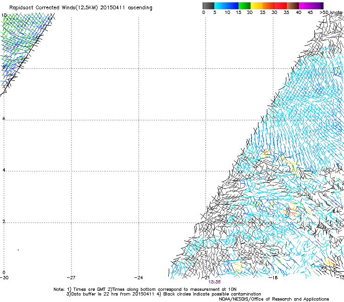Click the longitude label -30
The width and height of the screenshot is (344, 302).
point(4,278)
